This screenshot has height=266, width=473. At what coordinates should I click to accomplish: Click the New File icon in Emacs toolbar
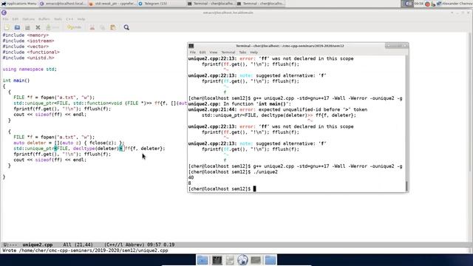7,27
